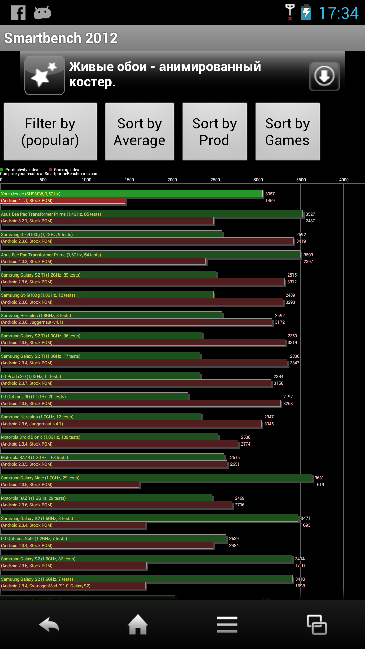
Task: Tap the score value 3527
Action: pos(310,214)
